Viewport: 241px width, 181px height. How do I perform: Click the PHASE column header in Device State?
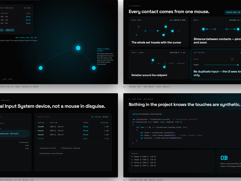pyautogui.click(x=86, y=123)
